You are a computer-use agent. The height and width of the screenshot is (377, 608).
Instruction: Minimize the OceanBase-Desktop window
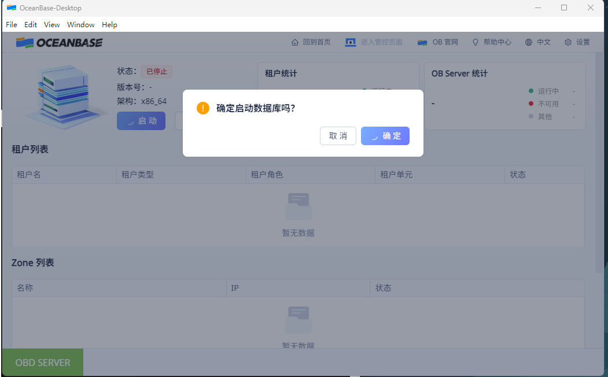pos(538,8)
